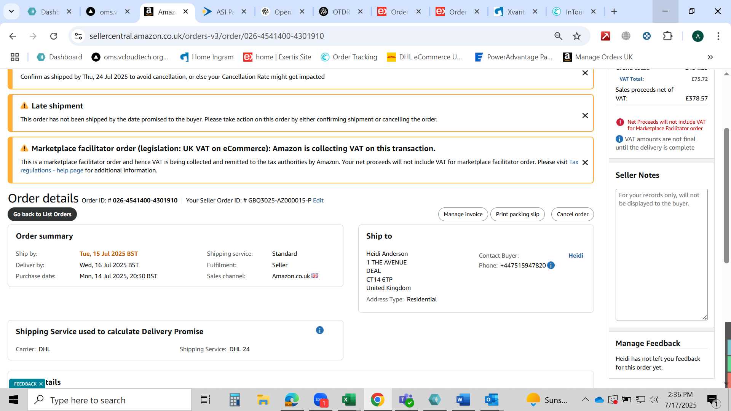
Task: Reload the Seller Central page
Action: [x=54, y=36]
